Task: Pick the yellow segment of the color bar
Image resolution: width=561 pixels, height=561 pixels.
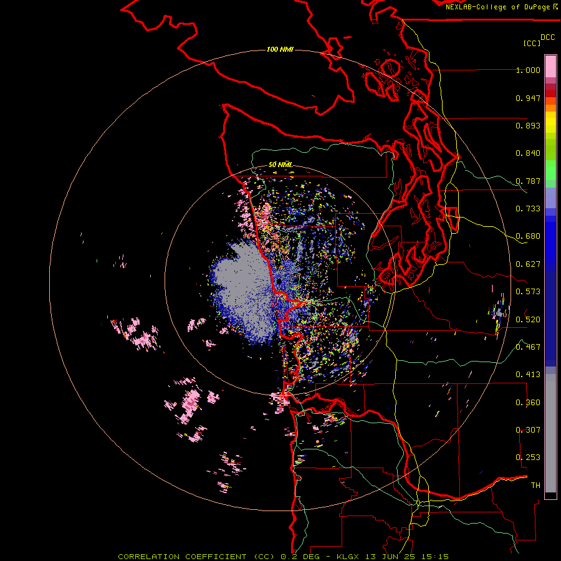Action: tap(550, 122)
